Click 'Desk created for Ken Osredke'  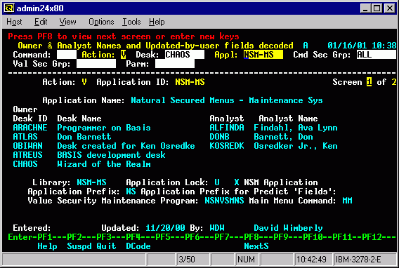[126, 146]
